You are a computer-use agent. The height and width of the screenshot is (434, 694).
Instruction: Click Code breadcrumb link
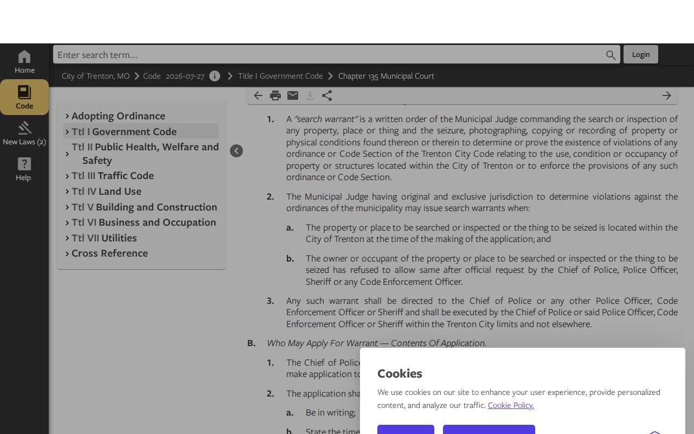pos(152,76)
